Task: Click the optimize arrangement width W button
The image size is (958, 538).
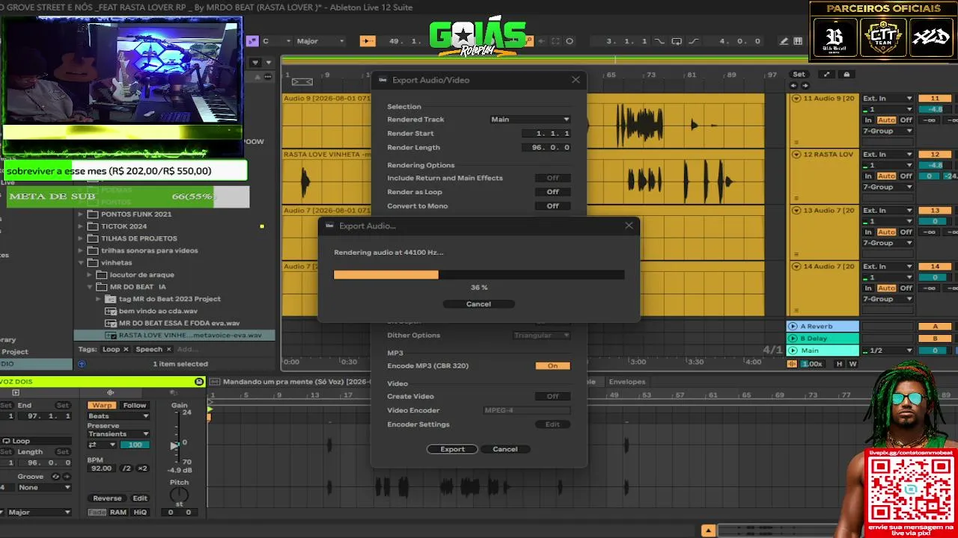Action: coord(852,364)
